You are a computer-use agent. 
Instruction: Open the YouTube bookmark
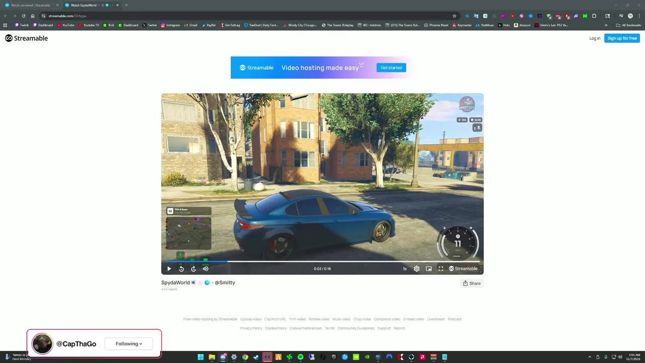[x=66, y=25]
